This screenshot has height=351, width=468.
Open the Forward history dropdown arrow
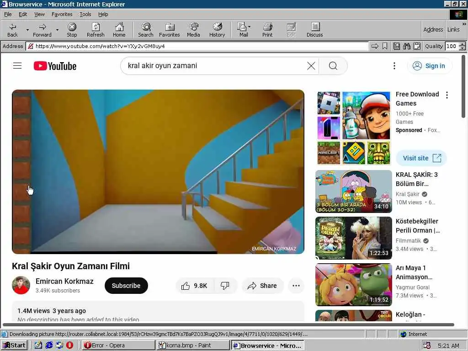click(x=57, y=30)
